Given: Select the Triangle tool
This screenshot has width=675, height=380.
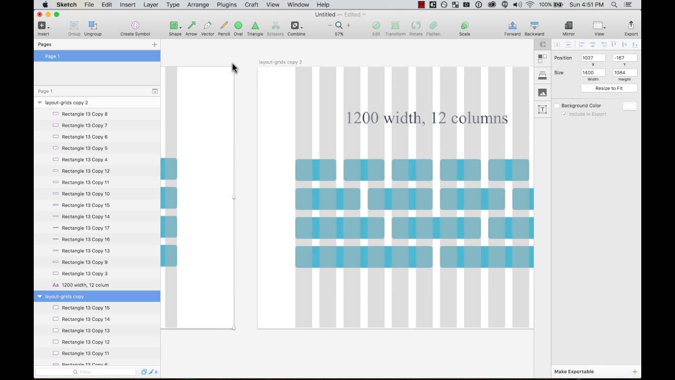Looking at the screenshot, I should 255,25.
